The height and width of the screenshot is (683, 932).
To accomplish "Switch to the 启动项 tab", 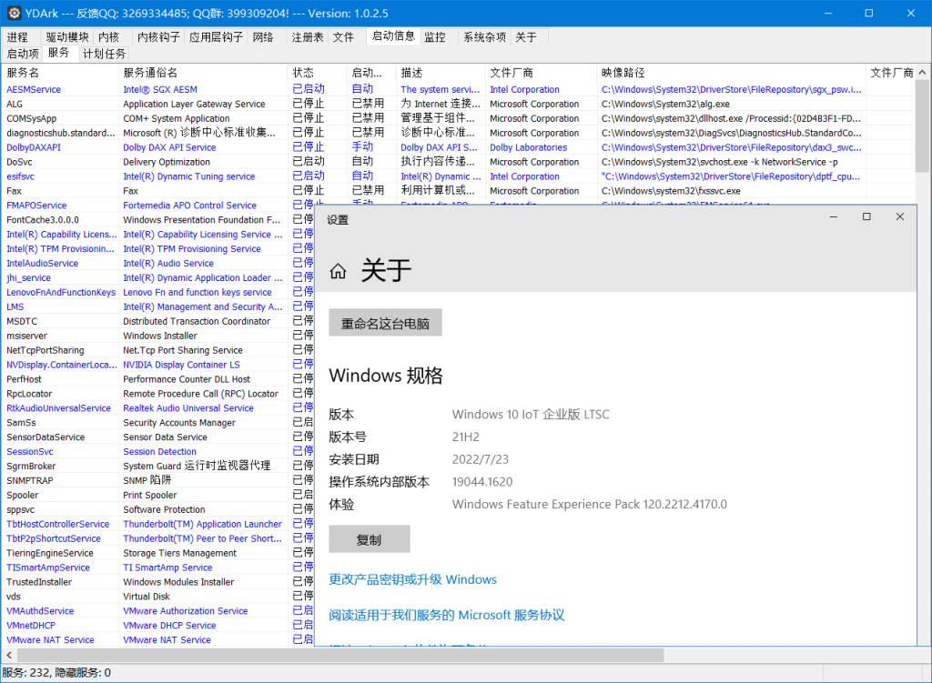I will point(21,54).
